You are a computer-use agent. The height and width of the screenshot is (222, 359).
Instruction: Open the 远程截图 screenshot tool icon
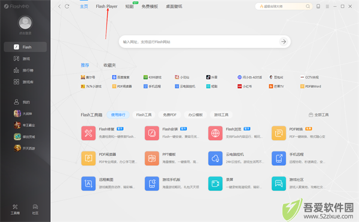click(x=89, y=183)
